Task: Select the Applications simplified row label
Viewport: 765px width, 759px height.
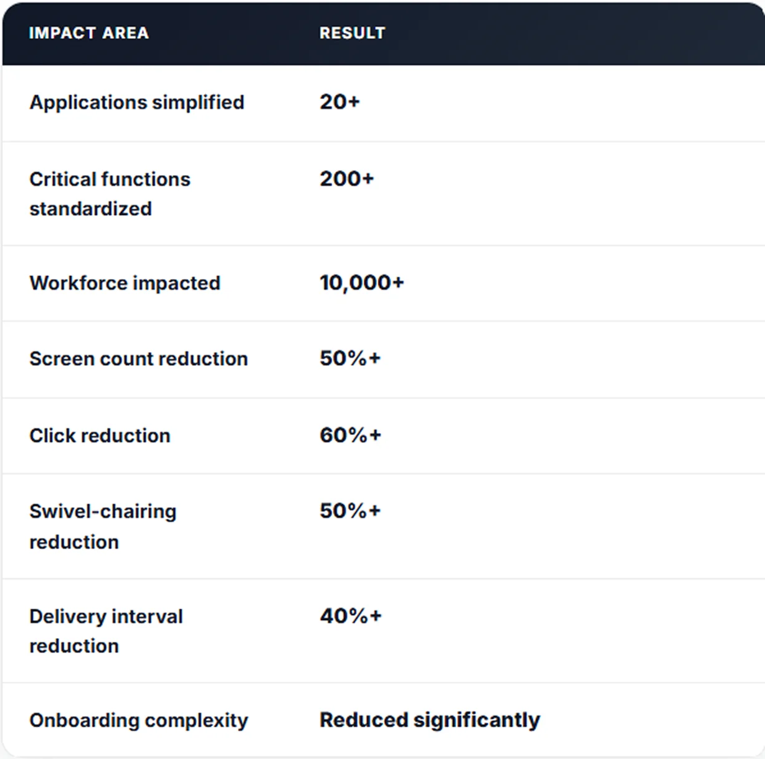Action: pyautogui.click(x=136, y=102)
